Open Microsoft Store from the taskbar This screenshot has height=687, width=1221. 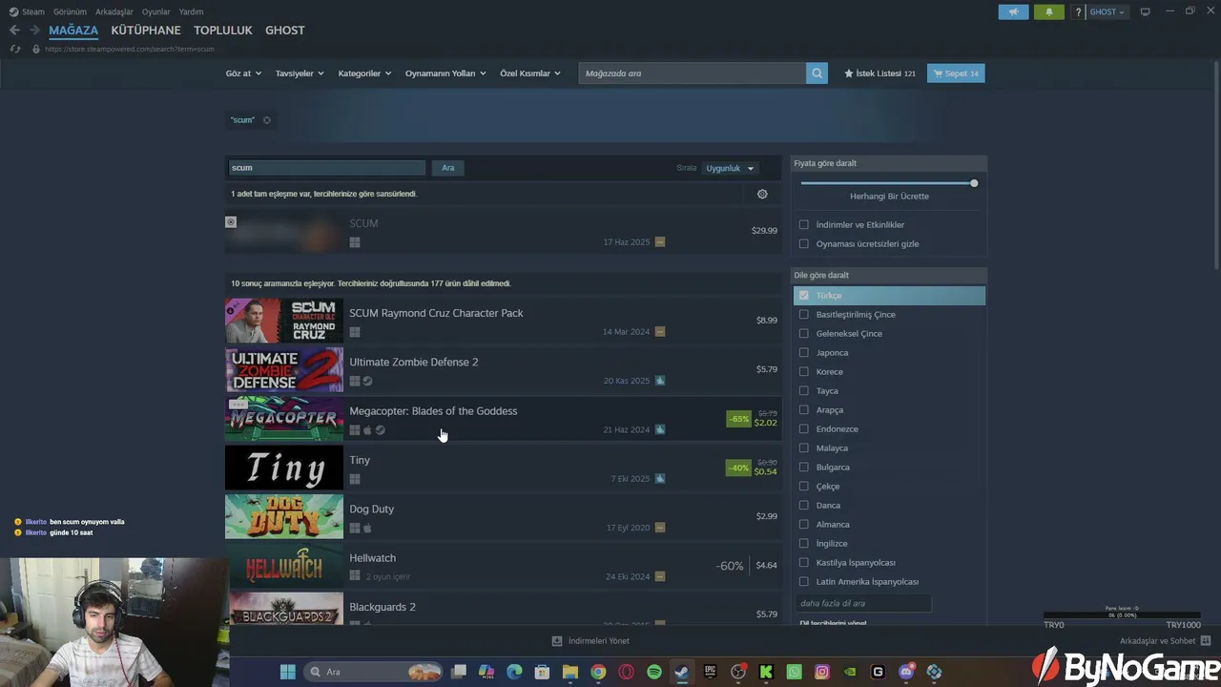(542, 672)
